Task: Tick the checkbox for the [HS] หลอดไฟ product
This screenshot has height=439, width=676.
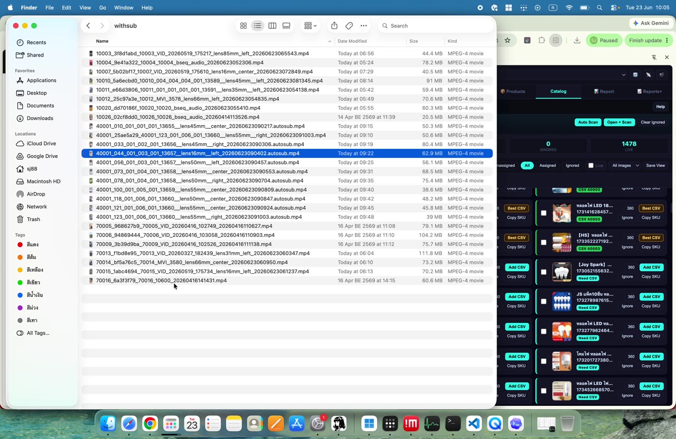Action: (543, 243)
